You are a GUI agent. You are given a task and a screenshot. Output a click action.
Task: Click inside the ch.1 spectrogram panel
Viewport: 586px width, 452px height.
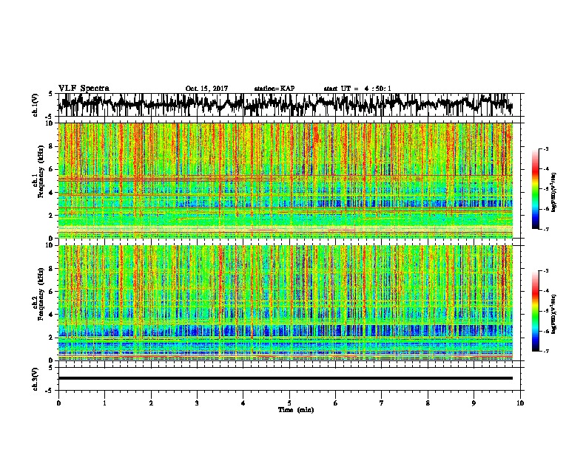click(x=286, y=180)
